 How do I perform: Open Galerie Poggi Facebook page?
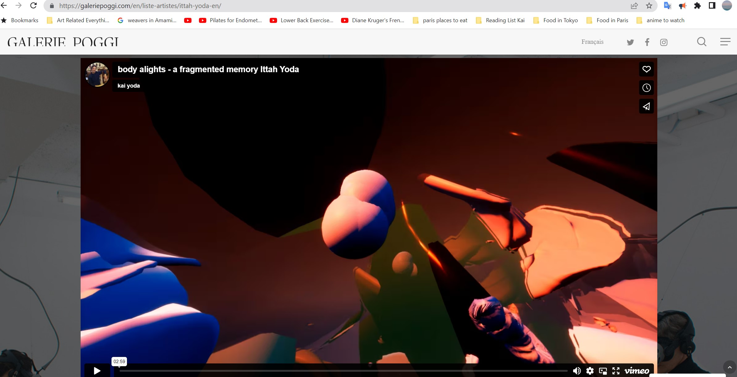[x=647, y=42]
